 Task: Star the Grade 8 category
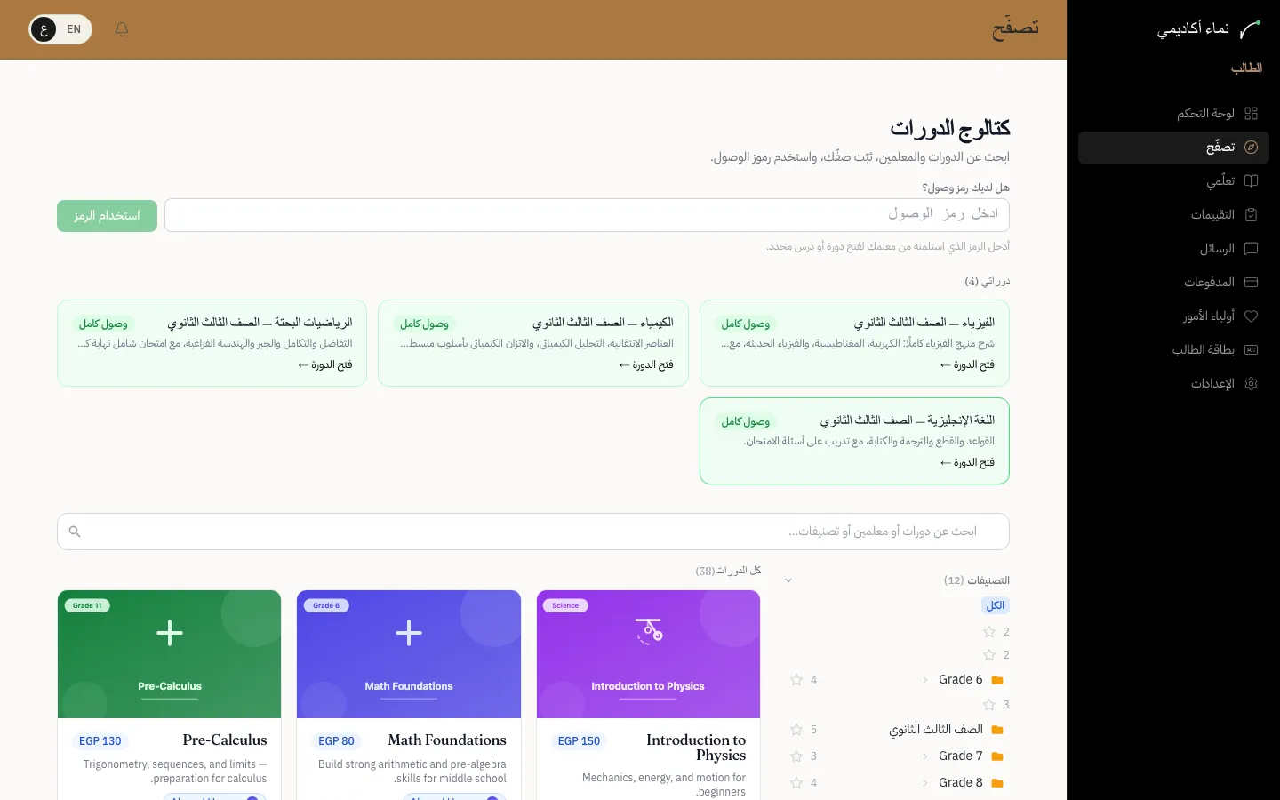point(796,783)
